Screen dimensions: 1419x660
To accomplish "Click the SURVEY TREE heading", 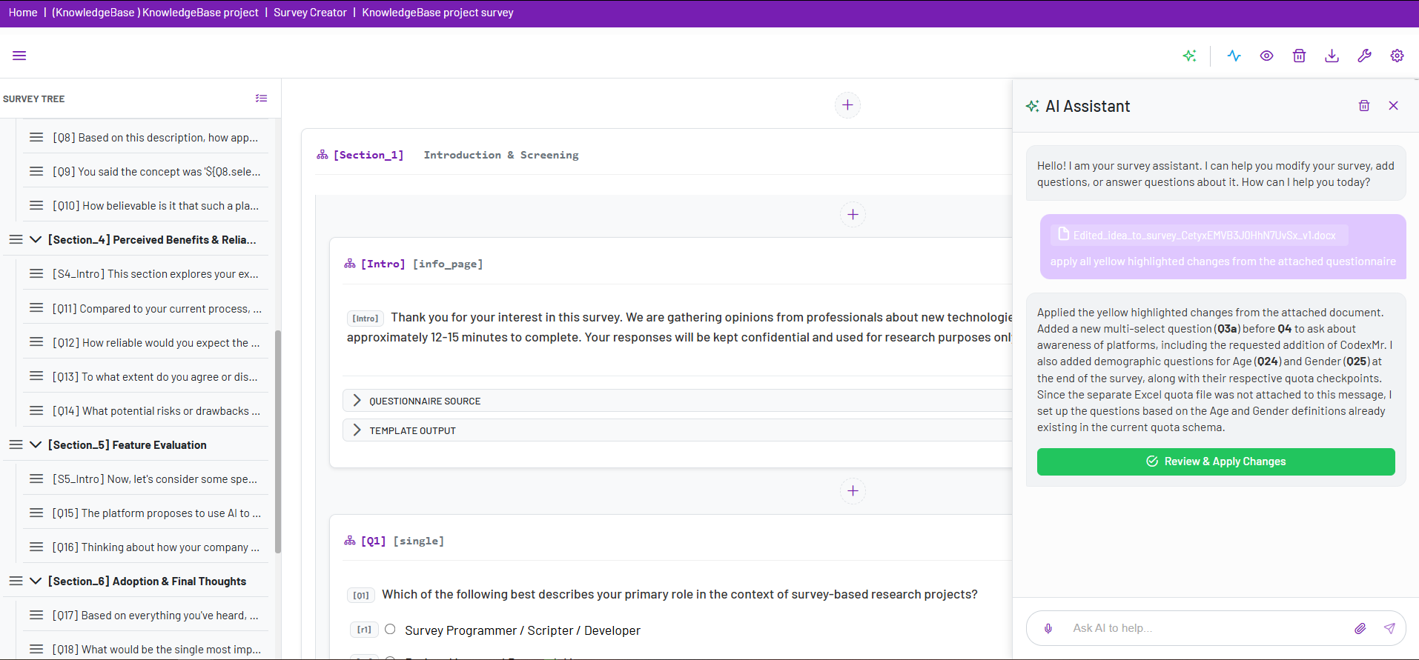I will pos(33,99).
